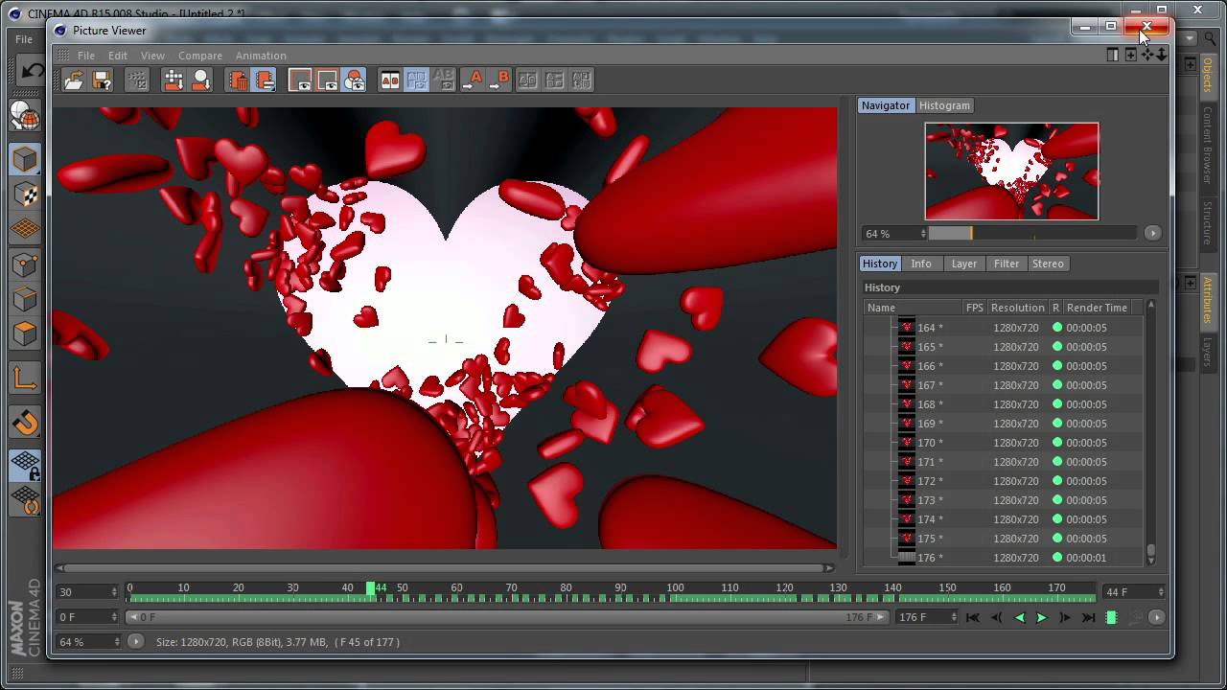1227x690 pixels.
Task: Click the checkered texture mode icon in left palette
Action: point(25,195)
